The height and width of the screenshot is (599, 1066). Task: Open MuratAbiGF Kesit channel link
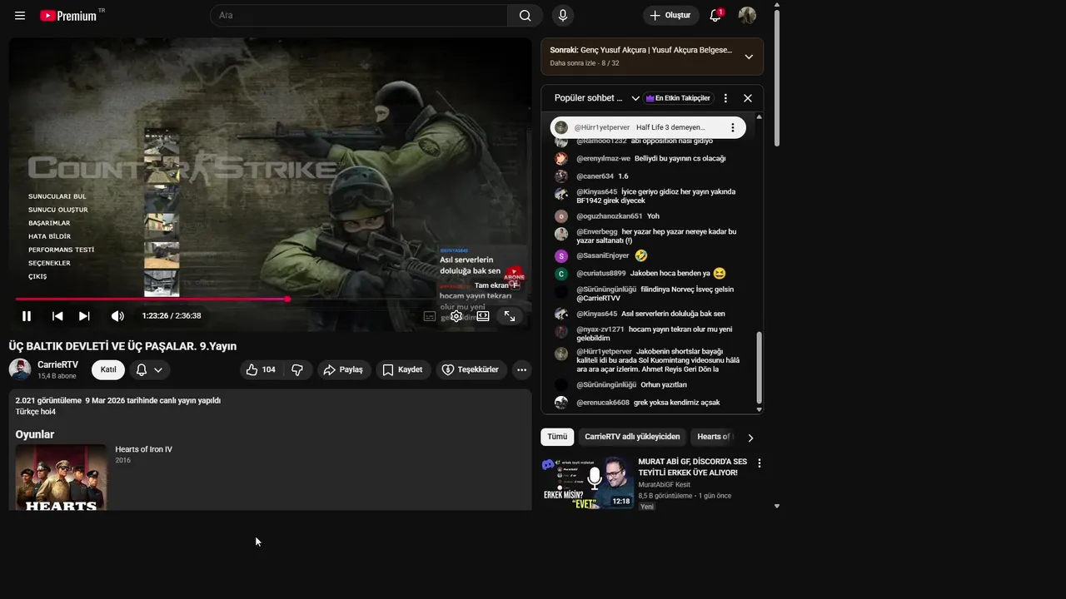pyautogui.click(x=664, y=484)
